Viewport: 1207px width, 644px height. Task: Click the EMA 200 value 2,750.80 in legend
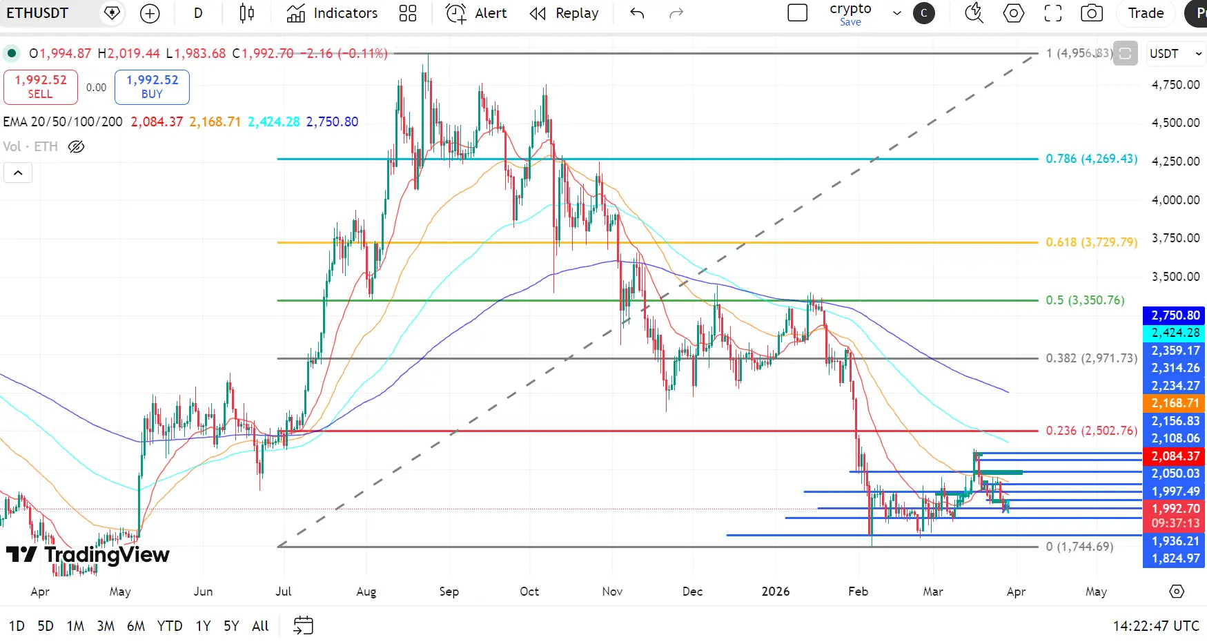tap(332, 121)
